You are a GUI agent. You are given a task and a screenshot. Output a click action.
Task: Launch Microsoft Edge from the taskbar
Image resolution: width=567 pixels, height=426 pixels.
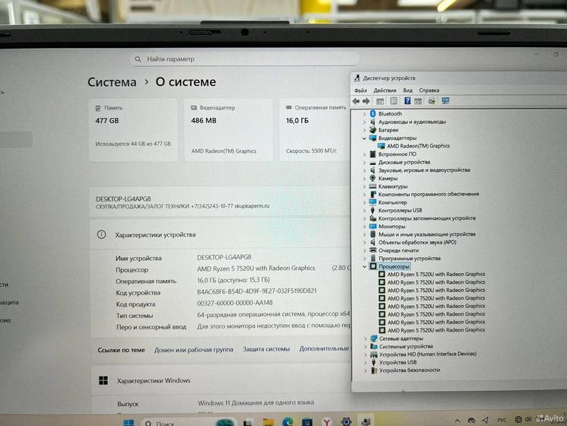coord(288,422)
